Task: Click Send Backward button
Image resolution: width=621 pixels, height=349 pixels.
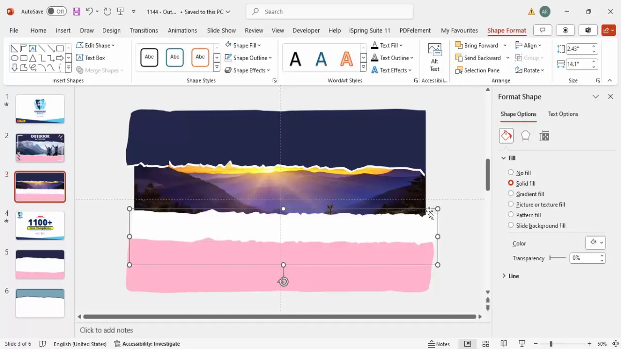Action: (478, 58)
